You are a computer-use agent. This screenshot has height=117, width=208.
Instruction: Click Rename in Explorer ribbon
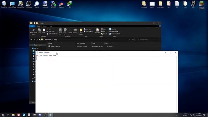click(75, 31)
